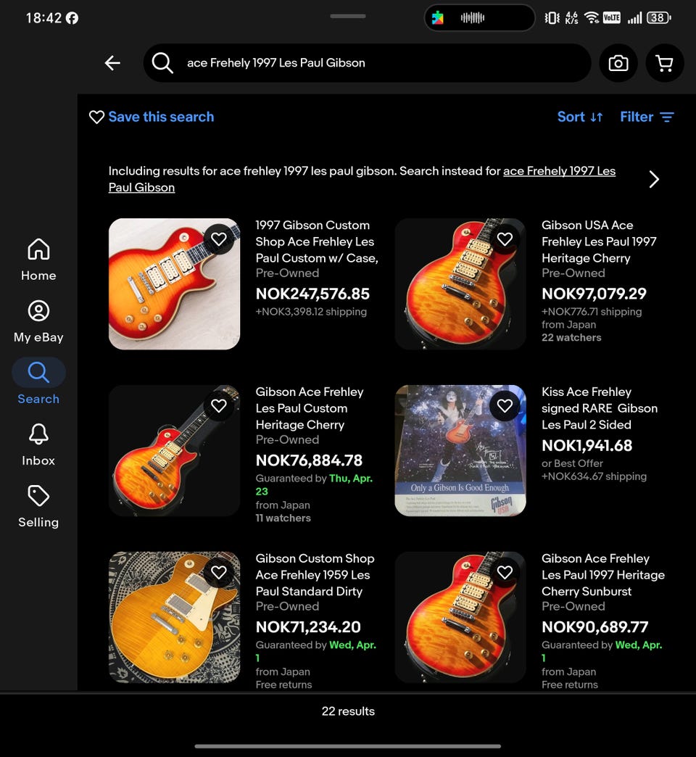
Task: Tap the battery indicator showing 38
Action: 658,18
